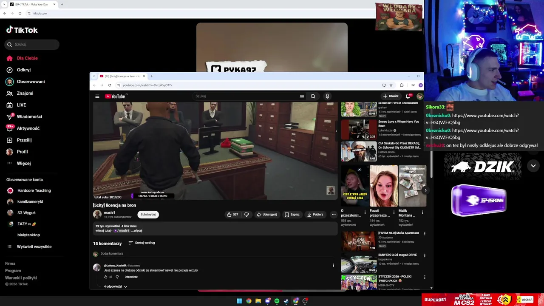The width and height of the screenshot is (544, 306).
Task: Go to the YouTube home logo
Action: point(115,96)
